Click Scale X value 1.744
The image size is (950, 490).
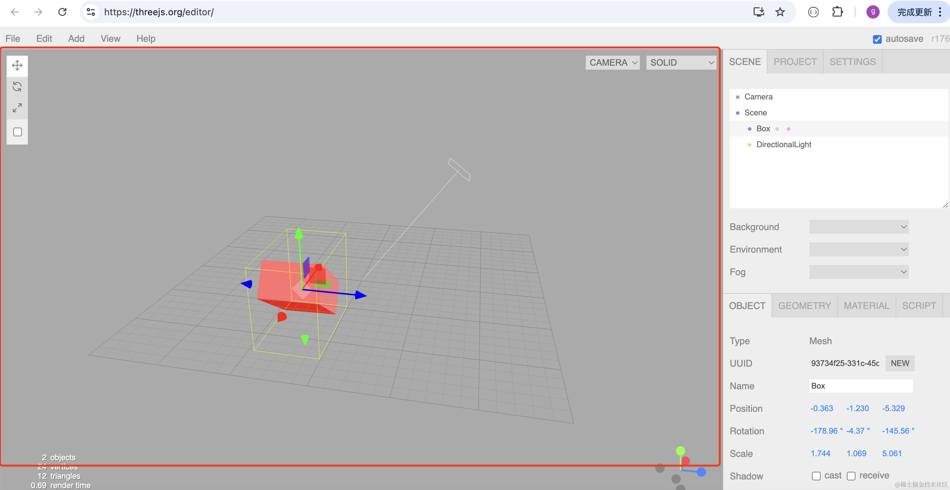820,453
